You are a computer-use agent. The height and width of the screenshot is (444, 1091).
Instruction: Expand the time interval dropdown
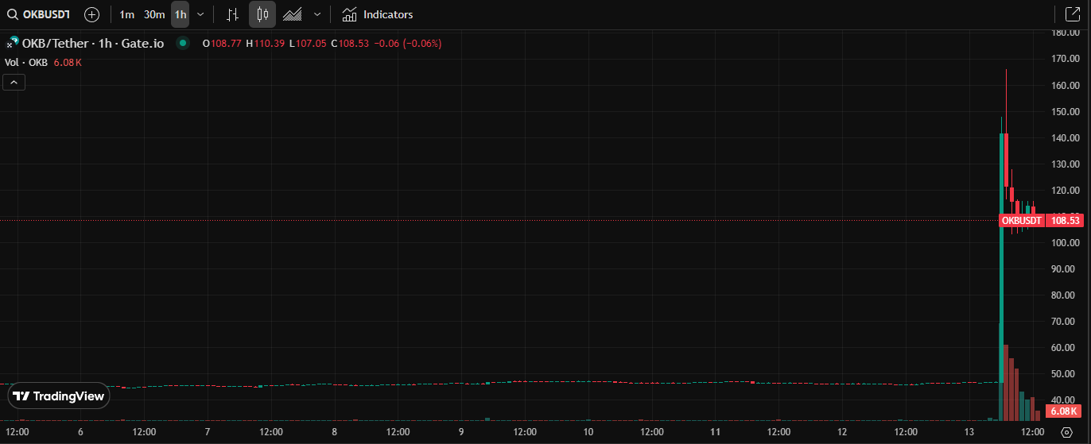200,14
